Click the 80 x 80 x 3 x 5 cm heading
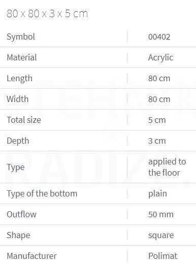This screenshot has height=266, width=196. (x=47, y=14)
